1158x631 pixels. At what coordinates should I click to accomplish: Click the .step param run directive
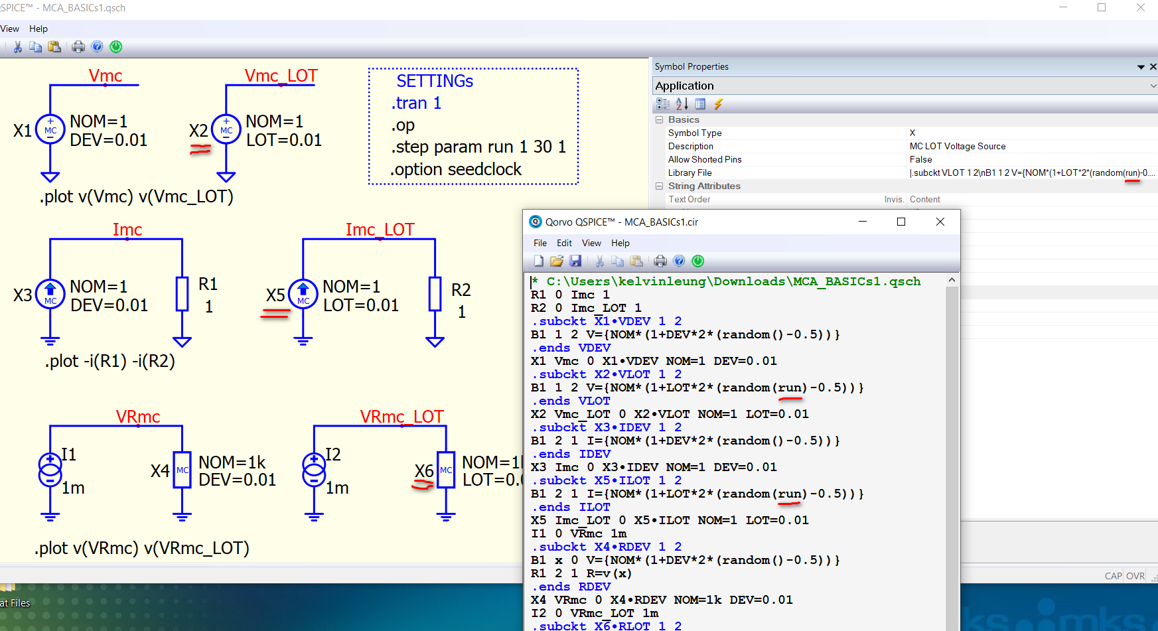[479, 147]
